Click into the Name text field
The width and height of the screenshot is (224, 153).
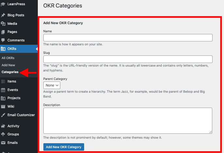pyautogui.click(x=128, y=38)
